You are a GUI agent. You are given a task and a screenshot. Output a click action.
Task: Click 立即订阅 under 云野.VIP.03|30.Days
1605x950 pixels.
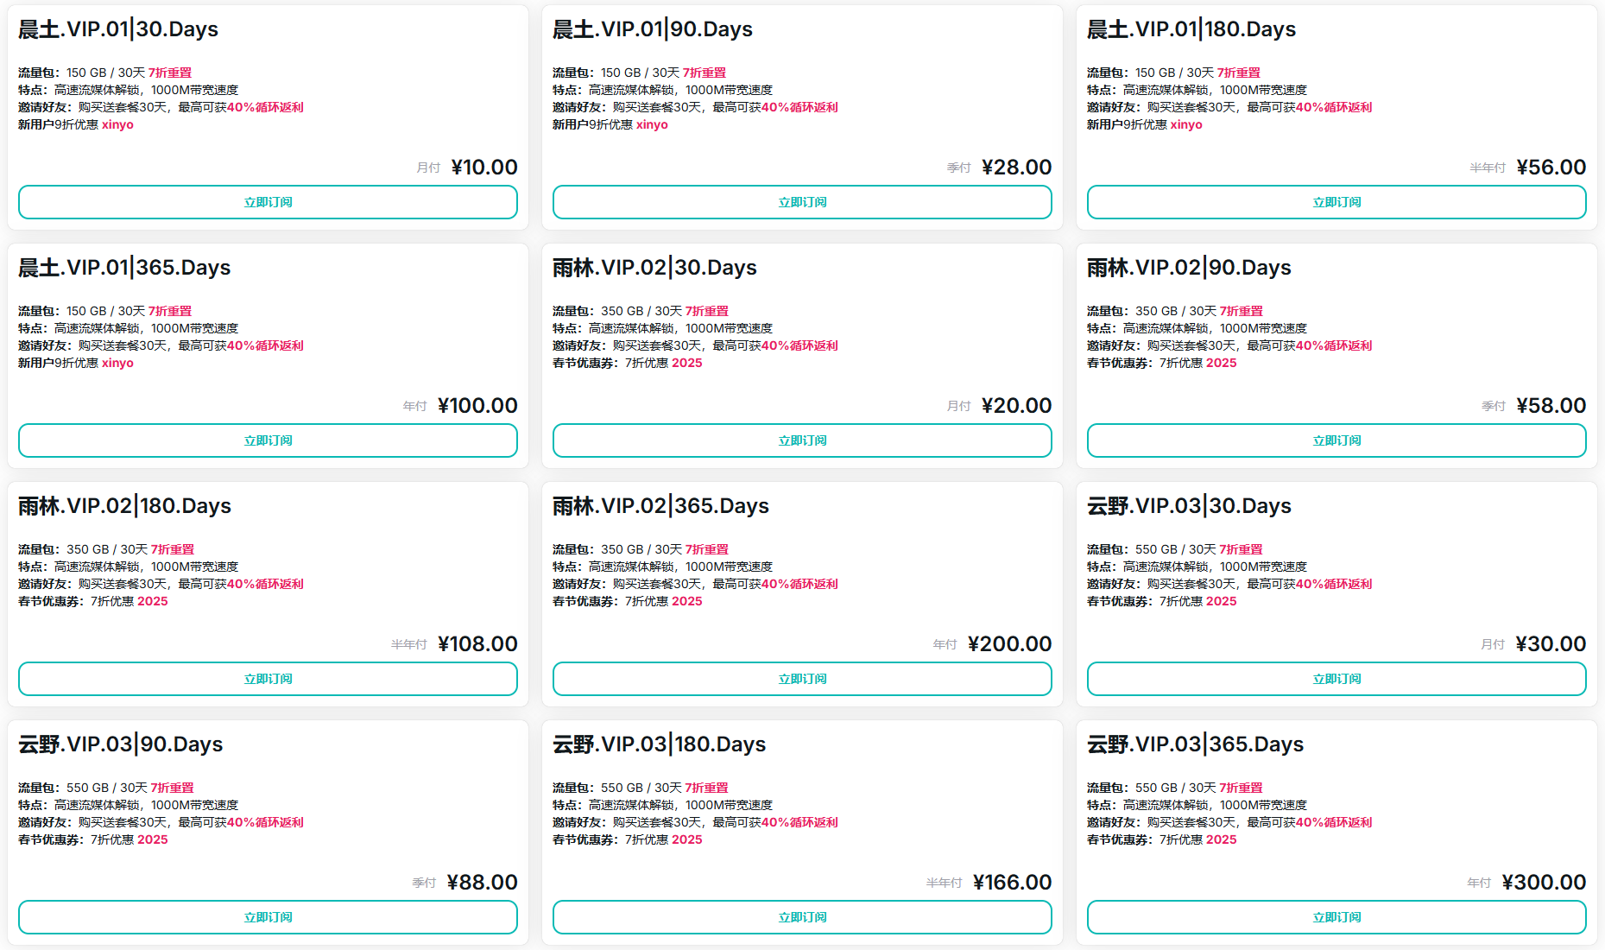tap(1336, 679)
